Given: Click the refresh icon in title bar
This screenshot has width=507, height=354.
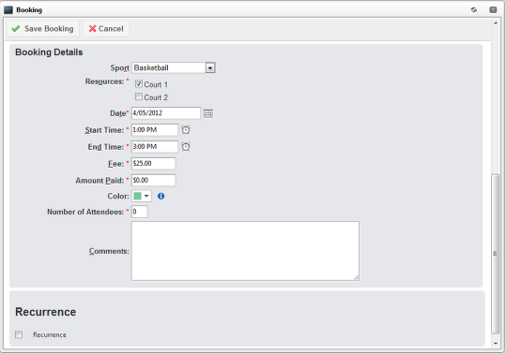Looking at the screenshot, I should click(474, 9).
